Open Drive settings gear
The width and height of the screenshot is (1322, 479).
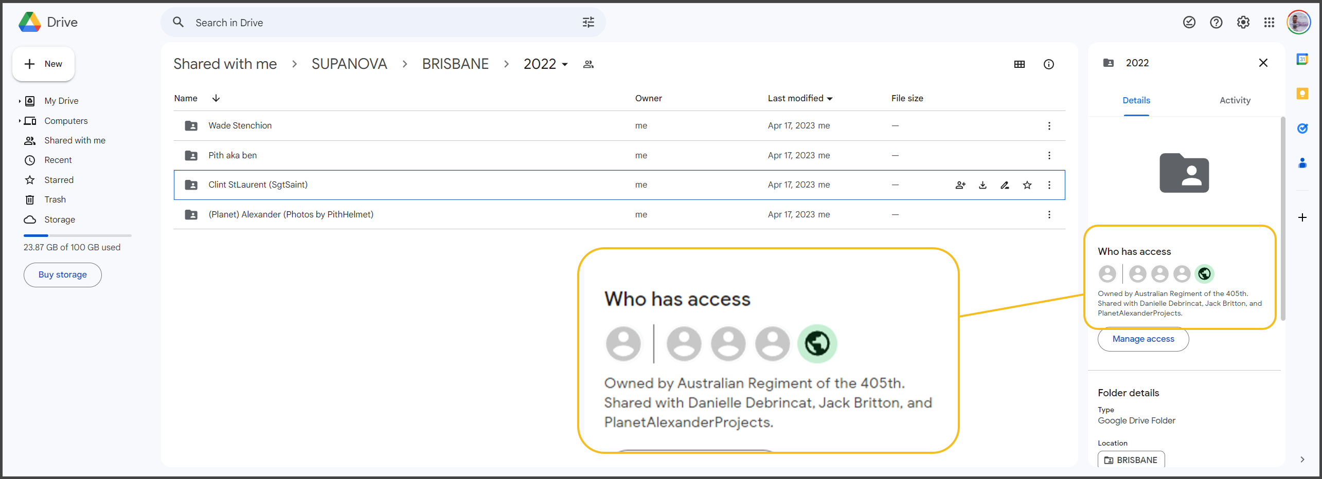pyautogui.click(x=1243, y=22)
